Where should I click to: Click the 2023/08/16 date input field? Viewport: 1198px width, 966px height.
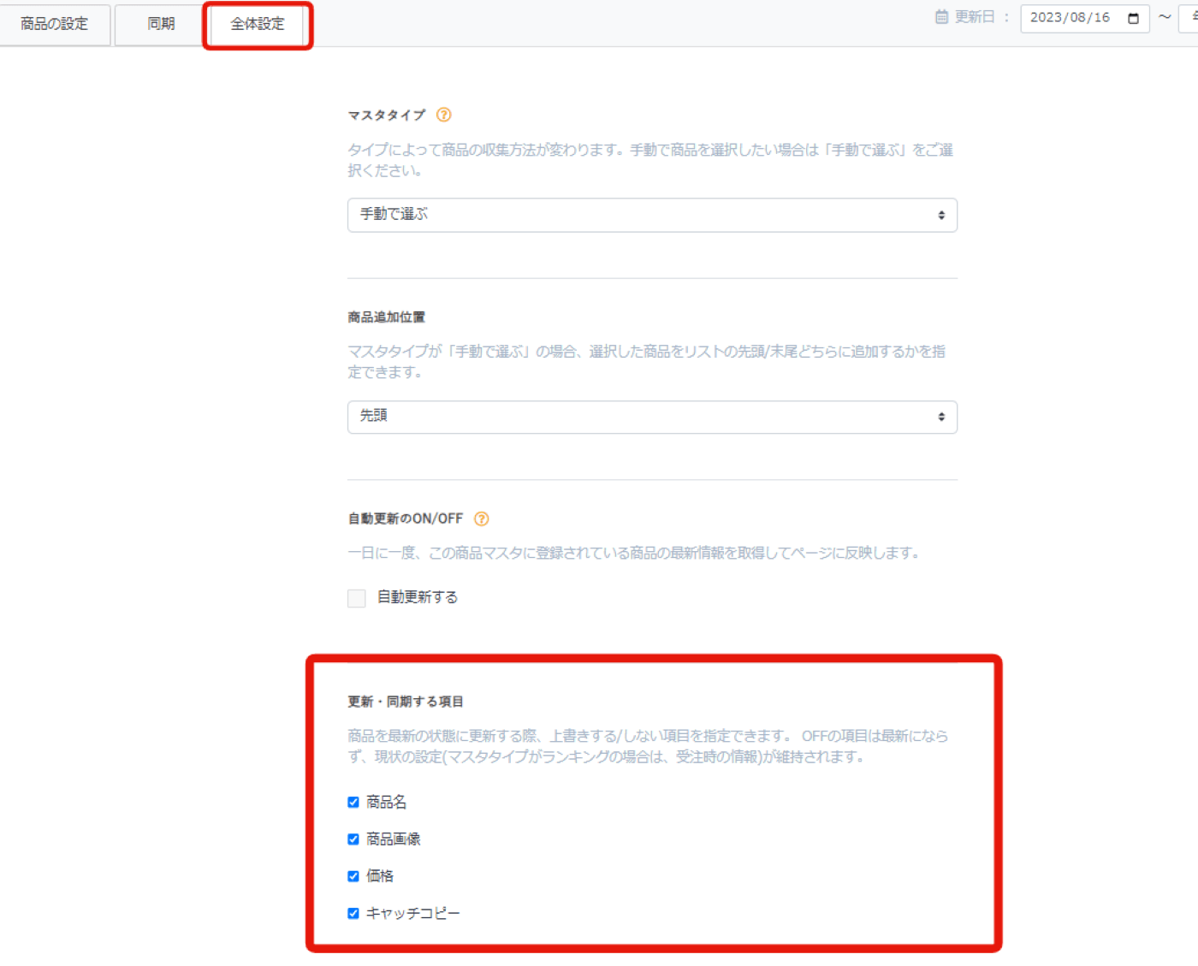tap(1085, 18)
